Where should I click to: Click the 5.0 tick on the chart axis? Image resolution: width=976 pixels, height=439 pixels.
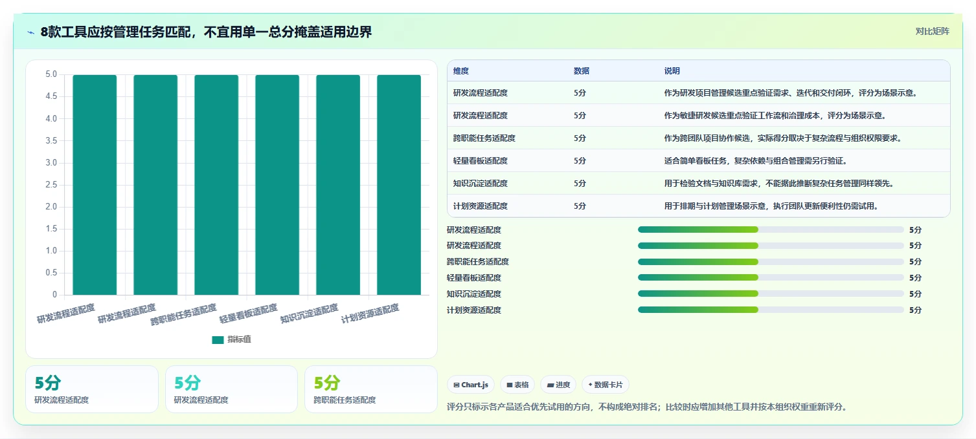51,74
